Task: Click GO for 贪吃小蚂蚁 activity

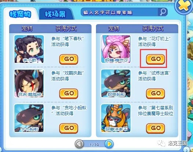Action: (x=69, y=128)
